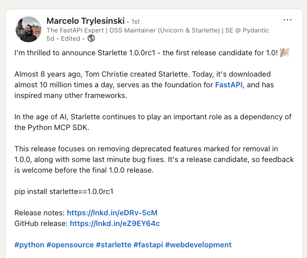Open the Release notes lnkd.in link
Viewport: 307px width, 258px height.
point(112,213)
